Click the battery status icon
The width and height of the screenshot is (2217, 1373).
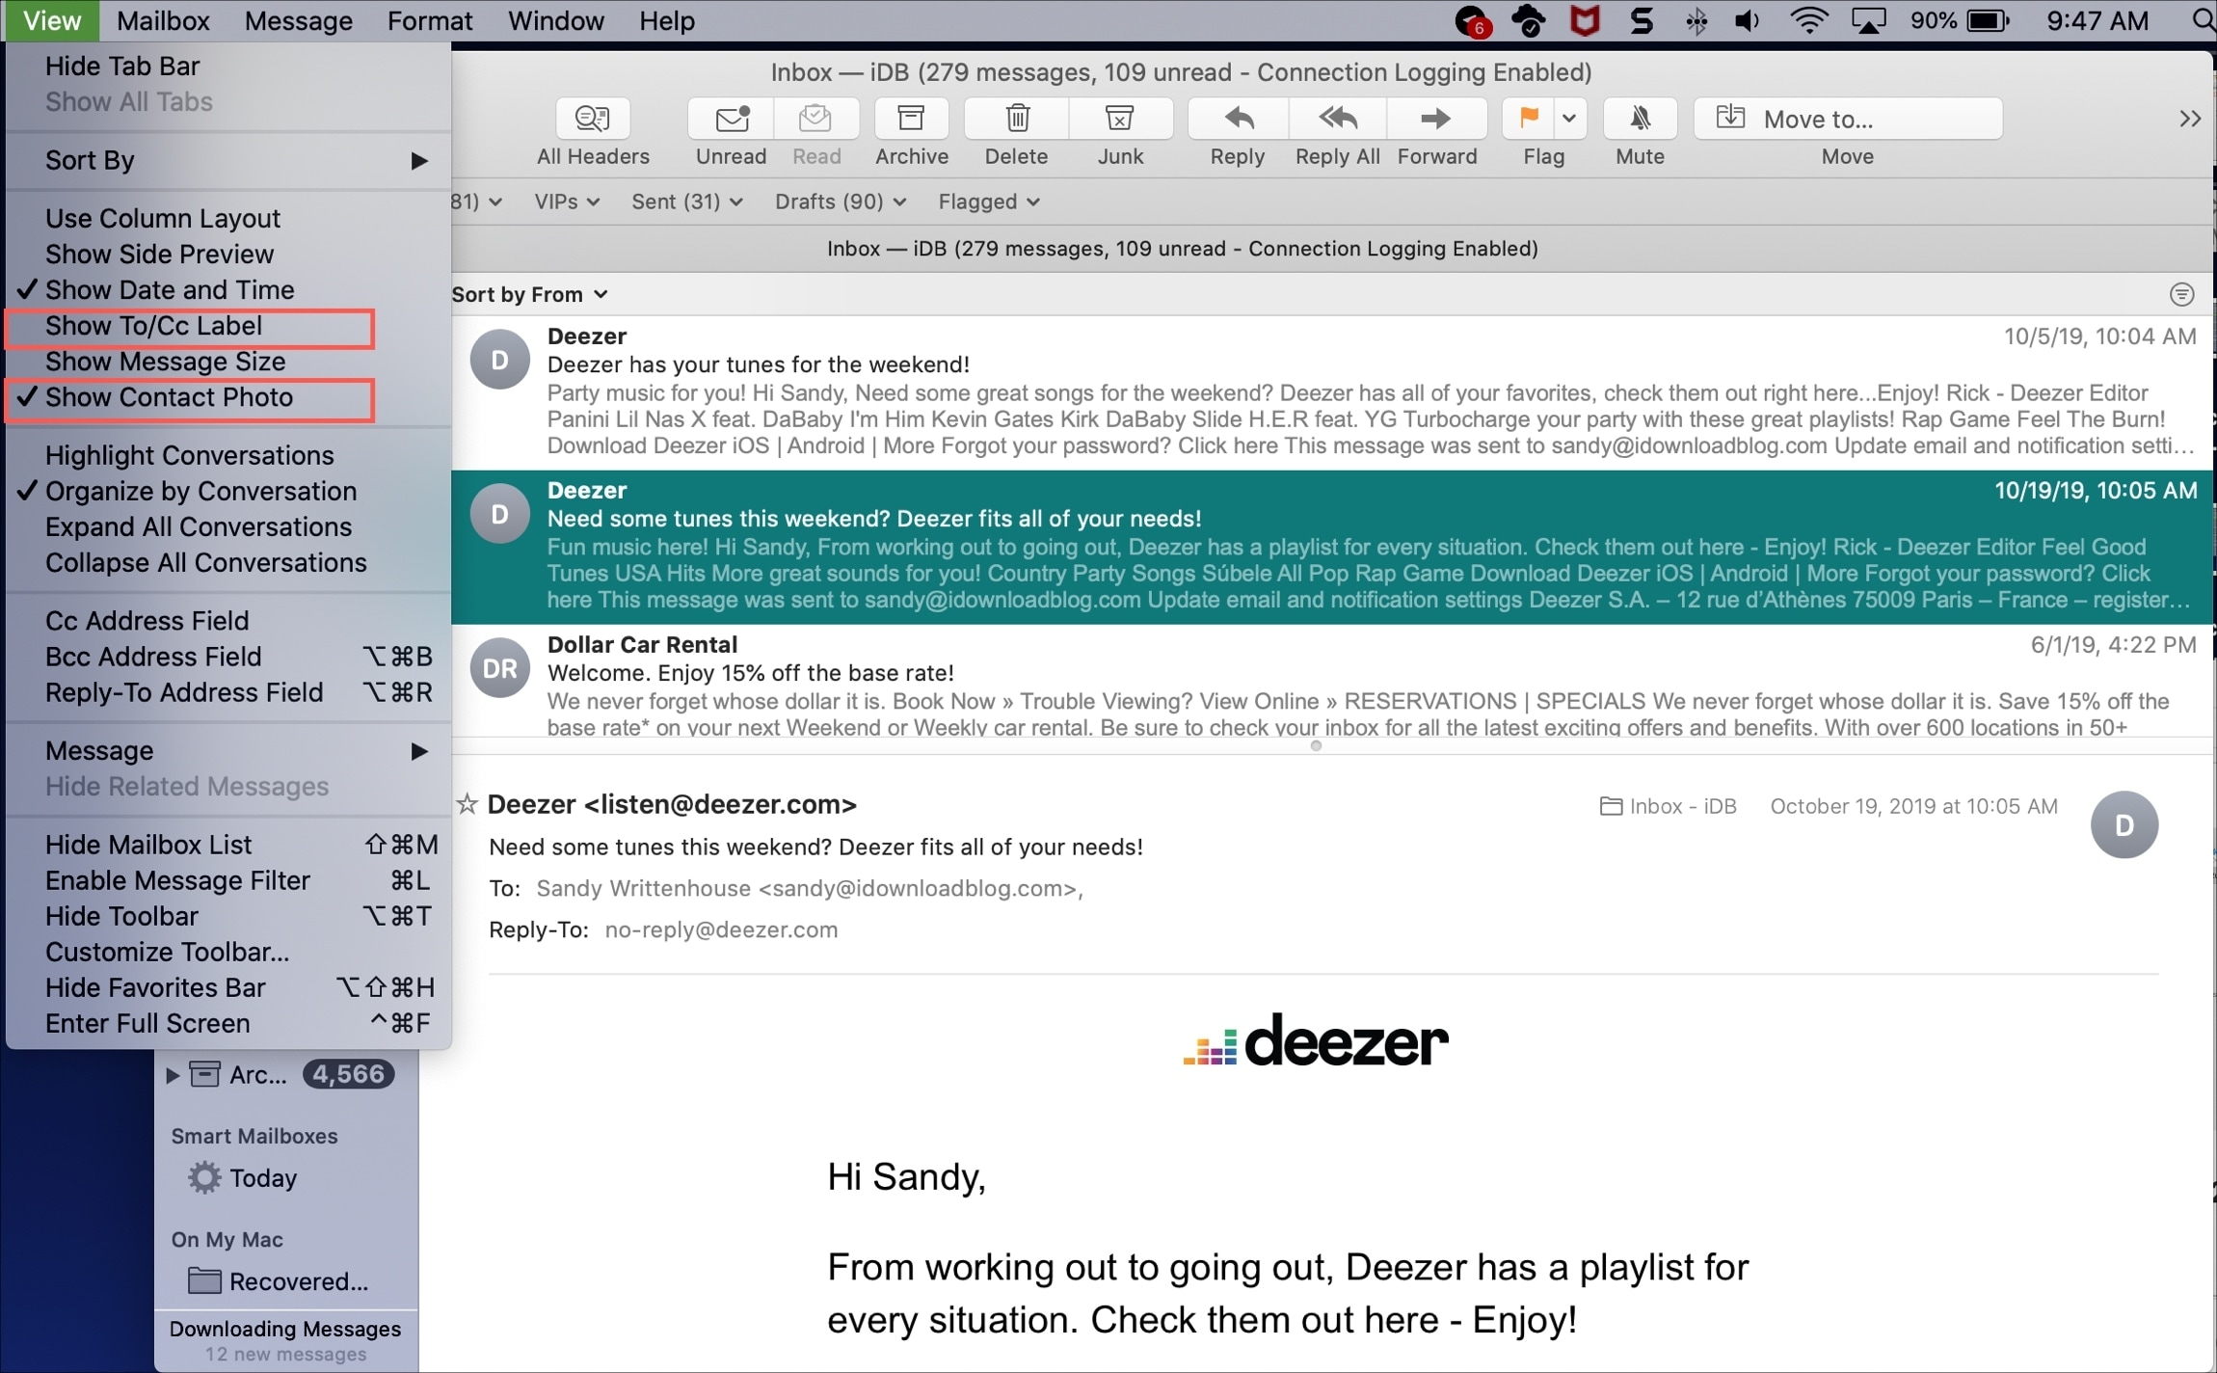(1988, 20)
